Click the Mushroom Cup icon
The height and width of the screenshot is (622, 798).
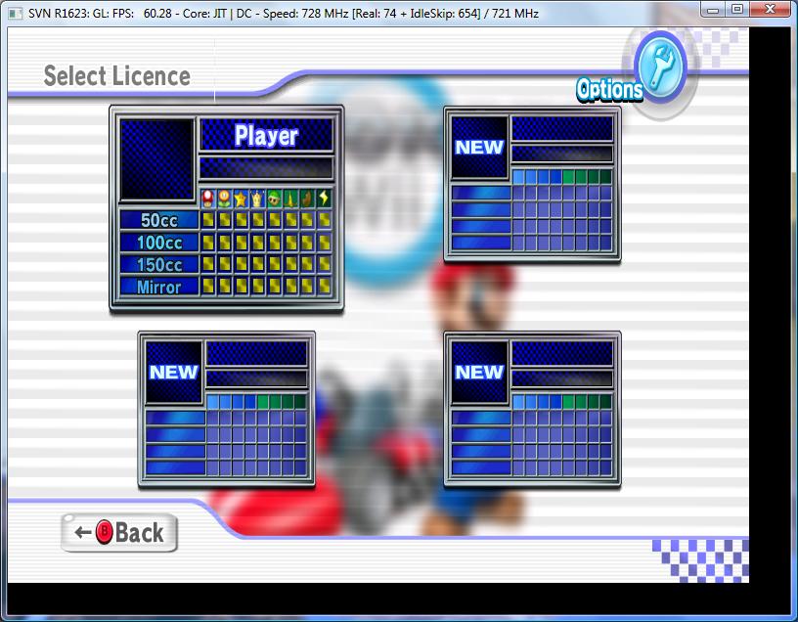pyautogui.click(x=207, y=199)
